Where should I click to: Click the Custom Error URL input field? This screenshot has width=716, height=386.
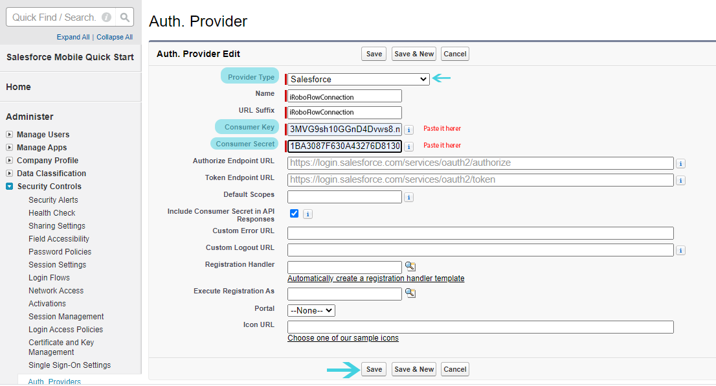point(480,233)
